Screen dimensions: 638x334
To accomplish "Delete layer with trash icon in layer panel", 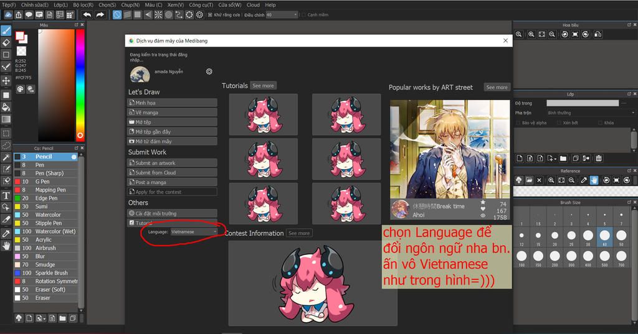I will [599, 159].
